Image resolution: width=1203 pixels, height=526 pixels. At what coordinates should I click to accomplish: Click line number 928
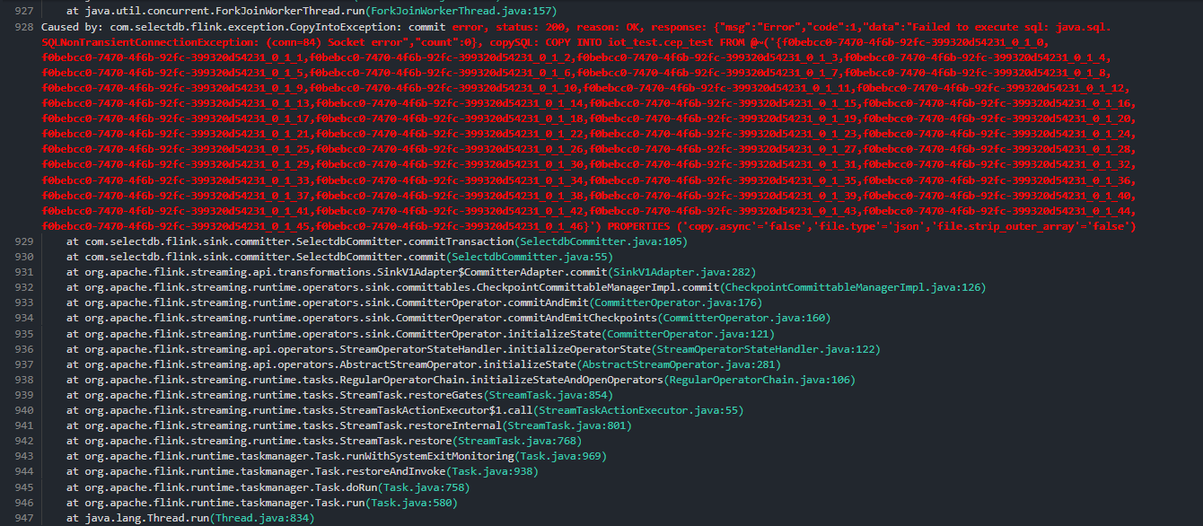click(23, 27)
